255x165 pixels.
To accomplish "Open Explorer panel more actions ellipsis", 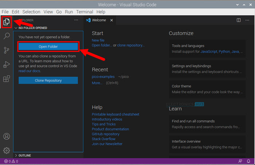I will click(x=76, y=20).
